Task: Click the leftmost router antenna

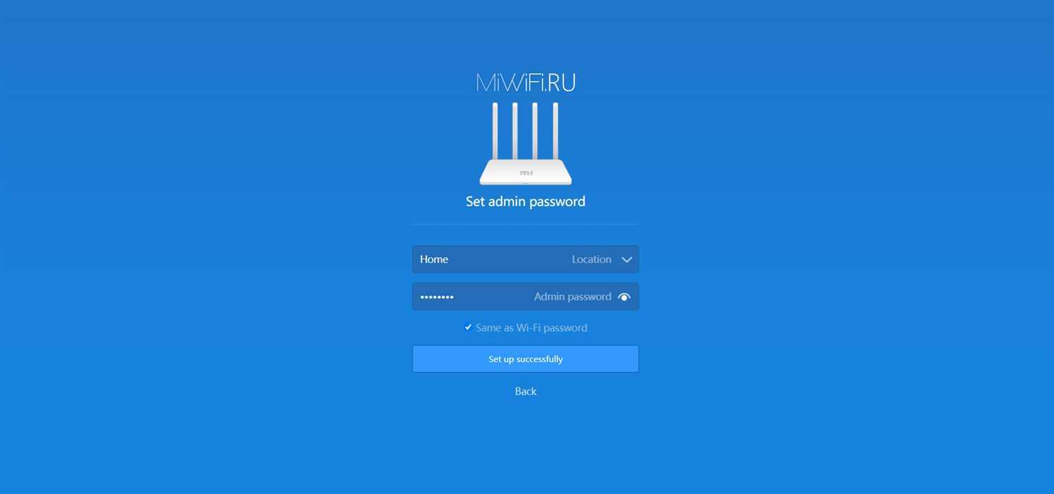Action: click(495, 131)
